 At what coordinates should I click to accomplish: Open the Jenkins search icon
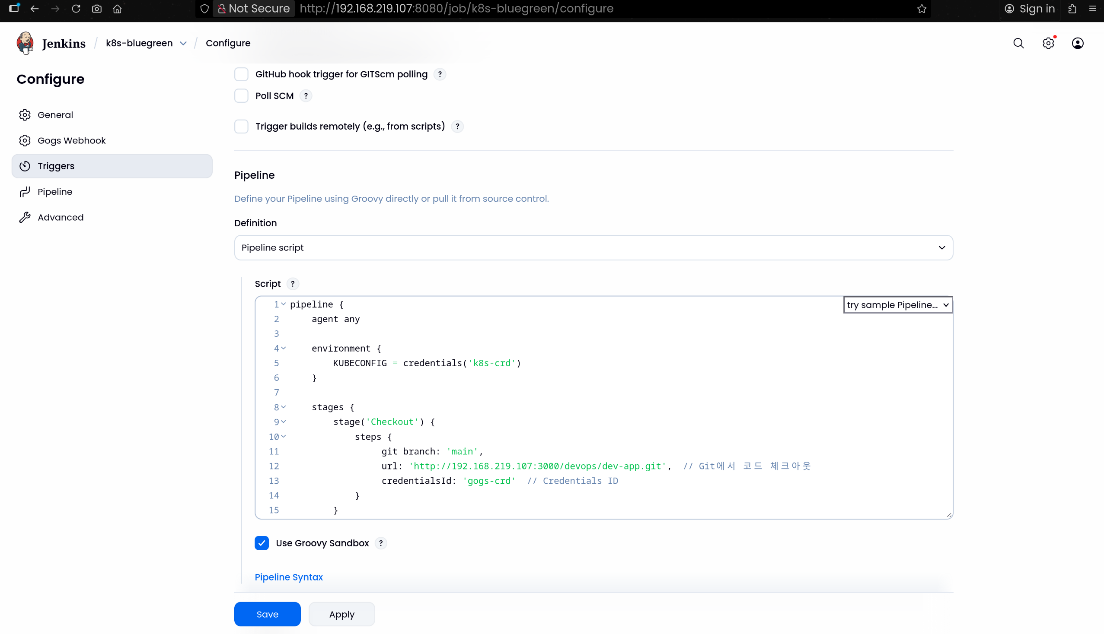(1018, 43)
